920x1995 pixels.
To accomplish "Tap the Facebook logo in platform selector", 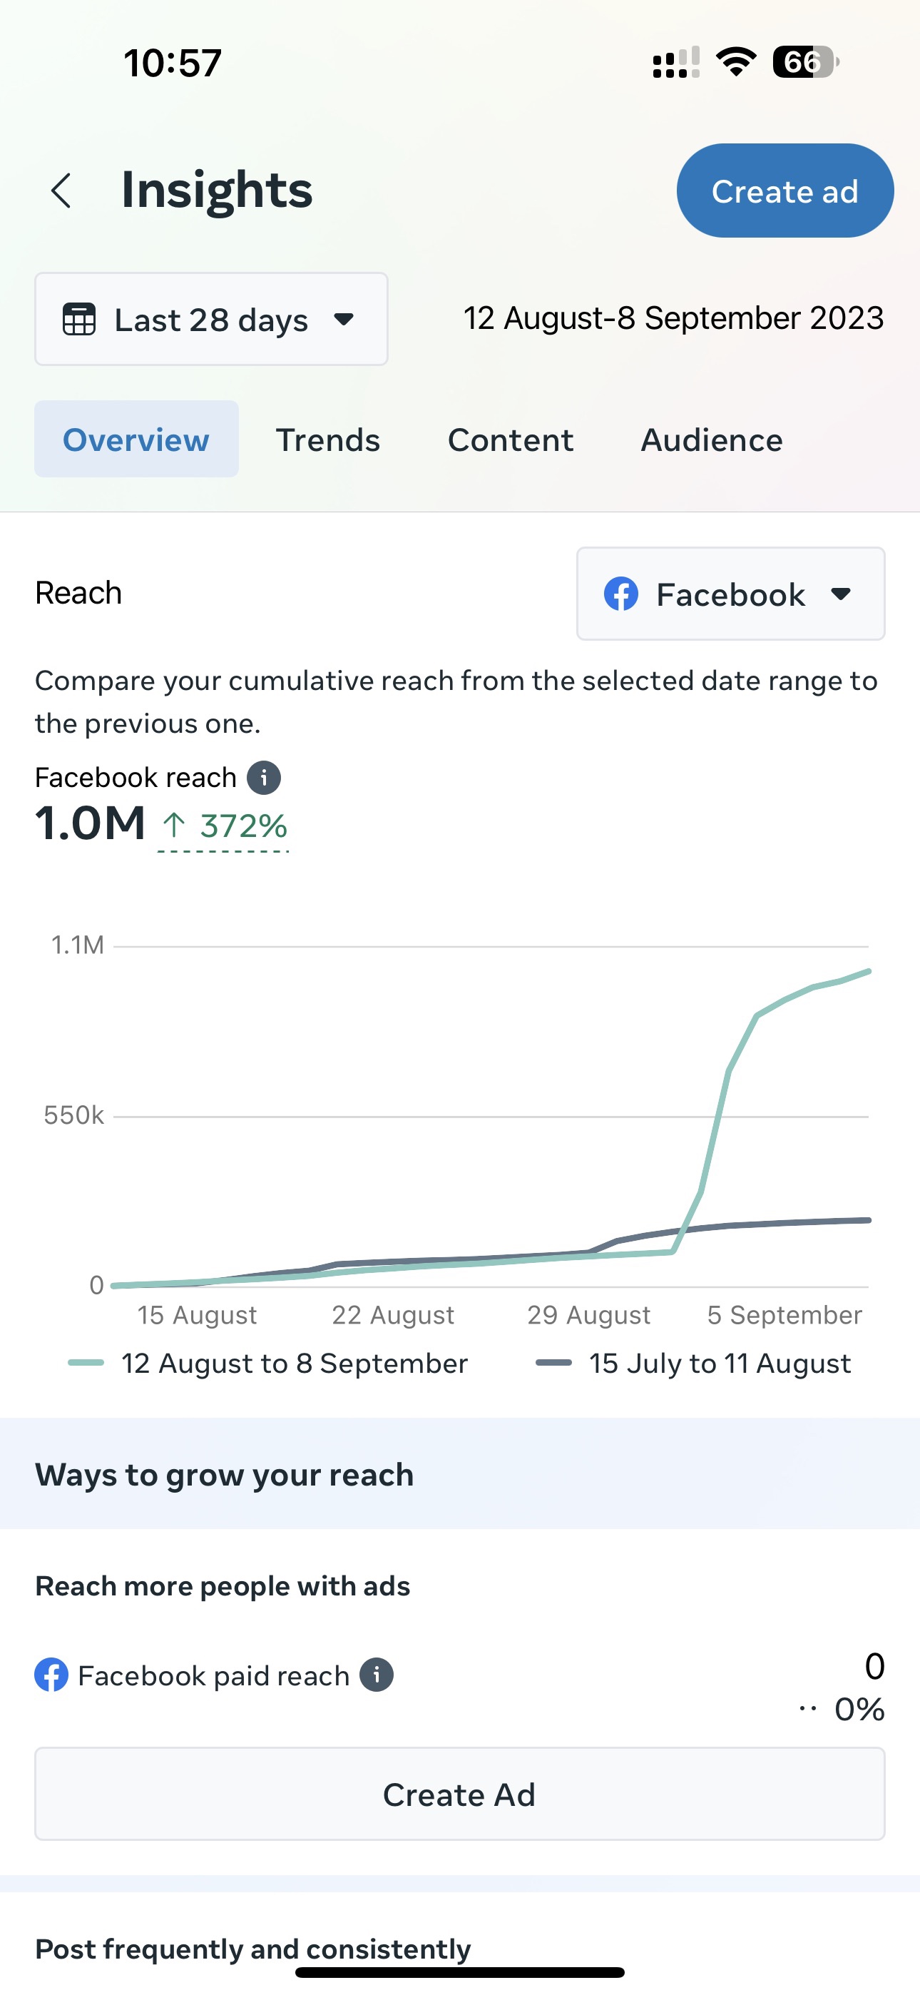I will [x=621, y=594].
